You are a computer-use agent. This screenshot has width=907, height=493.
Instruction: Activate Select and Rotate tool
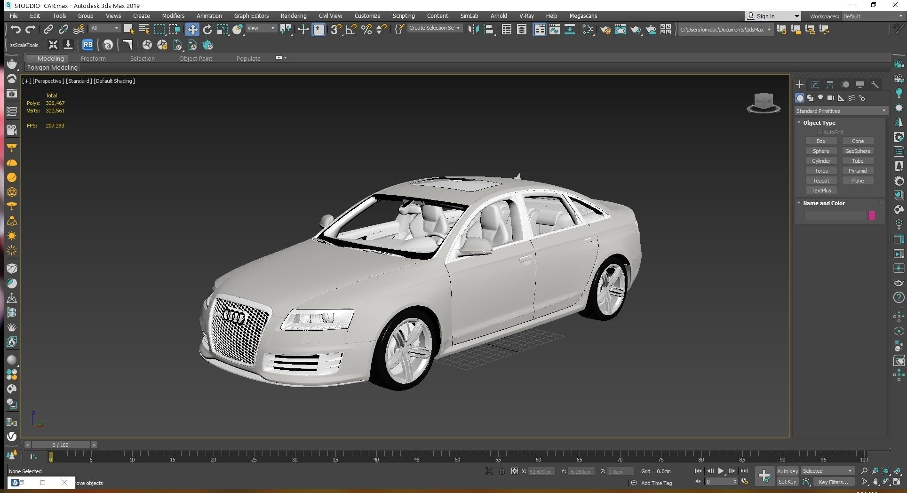coord(207,30)
